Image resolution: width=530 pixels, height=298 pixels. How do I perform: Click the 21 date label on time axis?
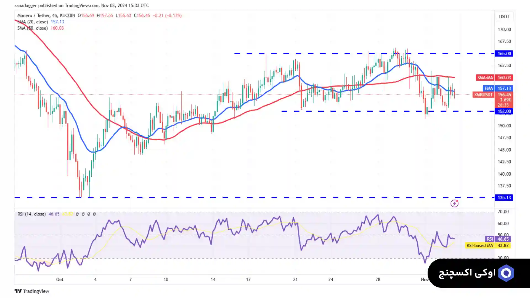pos(295,280)
